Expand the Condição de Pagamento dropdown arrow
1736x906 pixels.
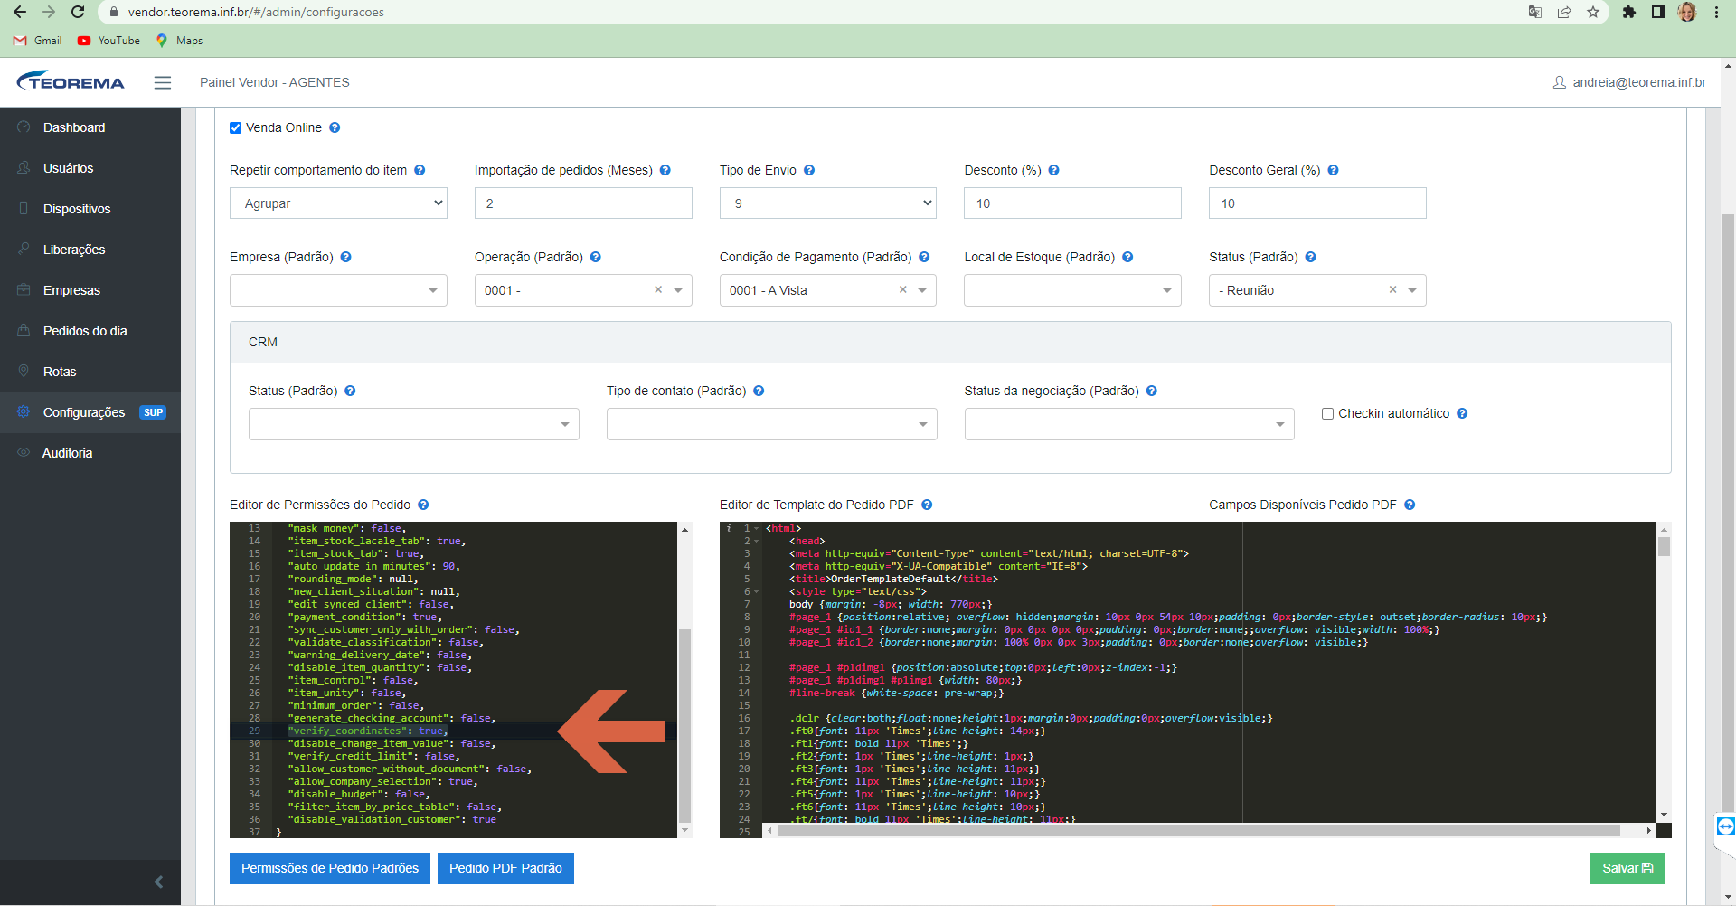(922, 290)
